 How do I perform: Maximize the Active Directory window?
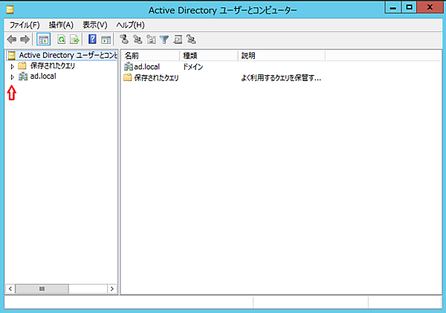pyautogui.click(x=409, y=7)
